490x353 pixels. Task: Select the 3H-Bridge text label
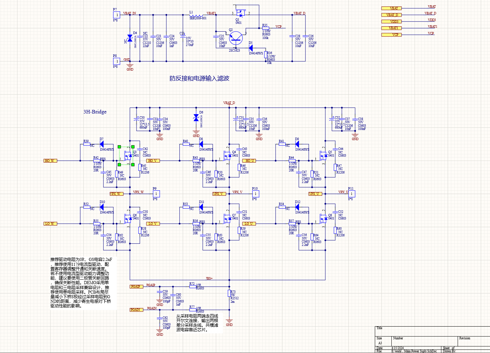pyautogui.click(x=95, y=112)
